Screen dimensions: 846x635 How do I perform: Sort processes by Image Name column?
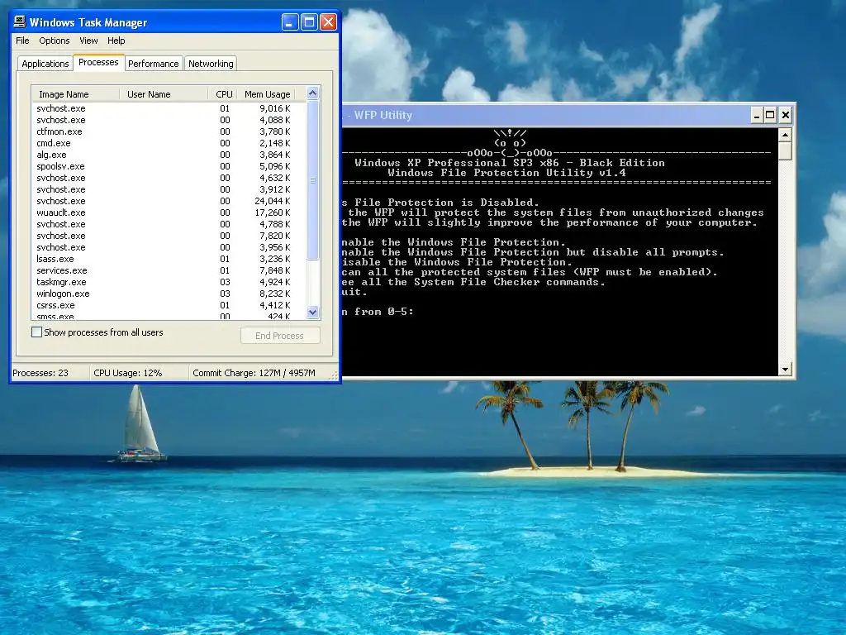[75, 94]
